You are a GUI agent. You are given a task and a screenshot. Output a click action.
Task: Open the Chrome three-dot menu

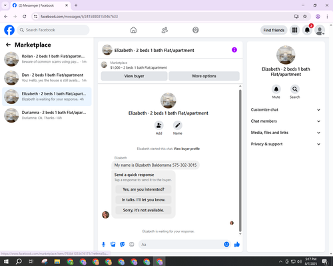pyautogui.click(x=327, y=17)
